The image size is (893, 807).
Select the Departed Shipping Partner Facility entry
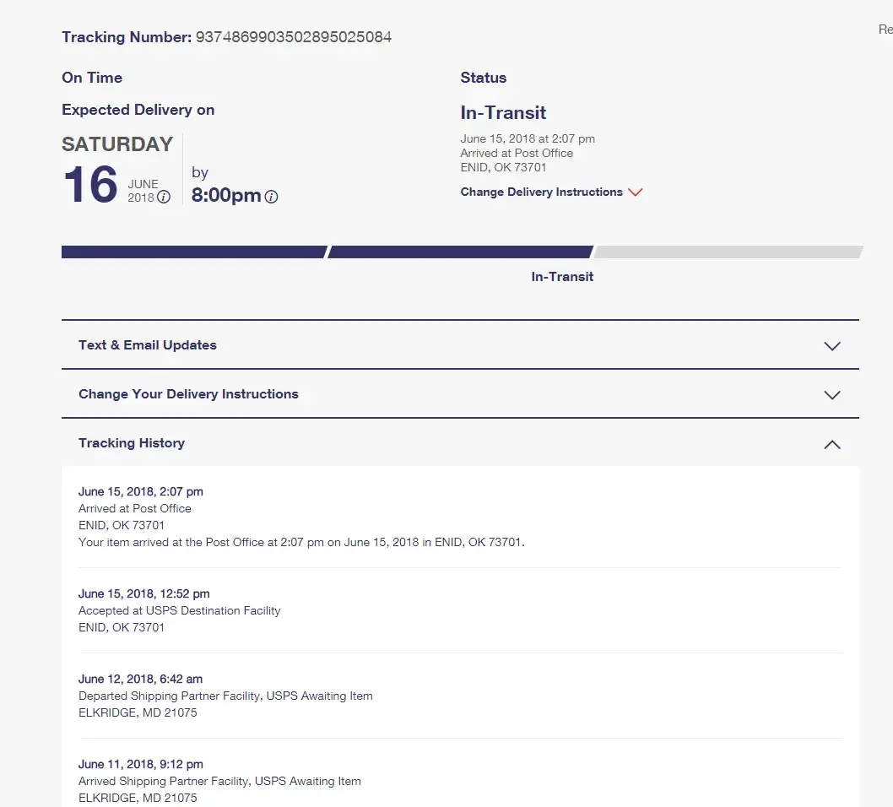(225, 696)
